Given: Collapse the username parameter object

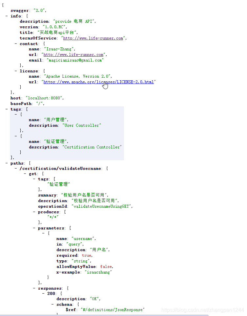Looking at the screenshot, I should pos(43,233).
